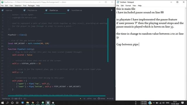Viewport: 187px width, 105px height.
Task: Switch to Notepad taskbar icon
Action: (48, 103)
